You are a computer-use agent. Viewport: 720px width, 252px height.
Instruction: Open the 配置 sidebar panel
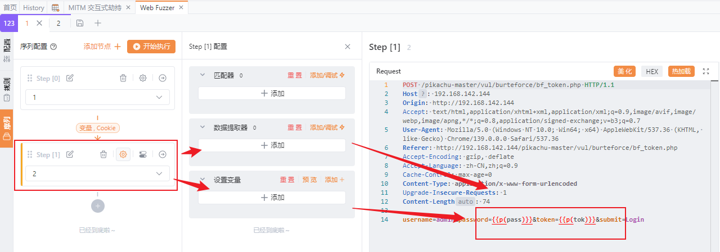[x=7, y=51]
